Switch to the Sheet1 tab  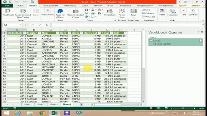coord(28,104)
